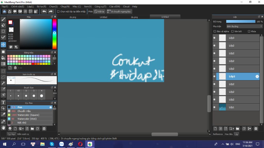
Task: Hide the Lớp3 layer
Action: coord(214,38)
